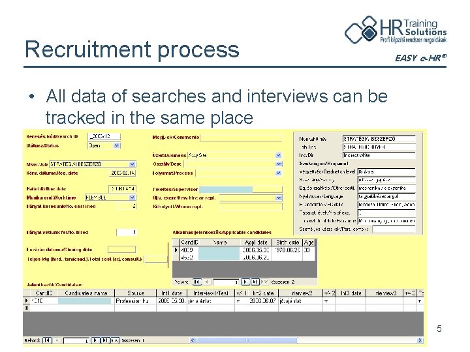This screenshot has width=470, height=352.
Task: Click the Req. date field
Action: (x=123, y=173)
